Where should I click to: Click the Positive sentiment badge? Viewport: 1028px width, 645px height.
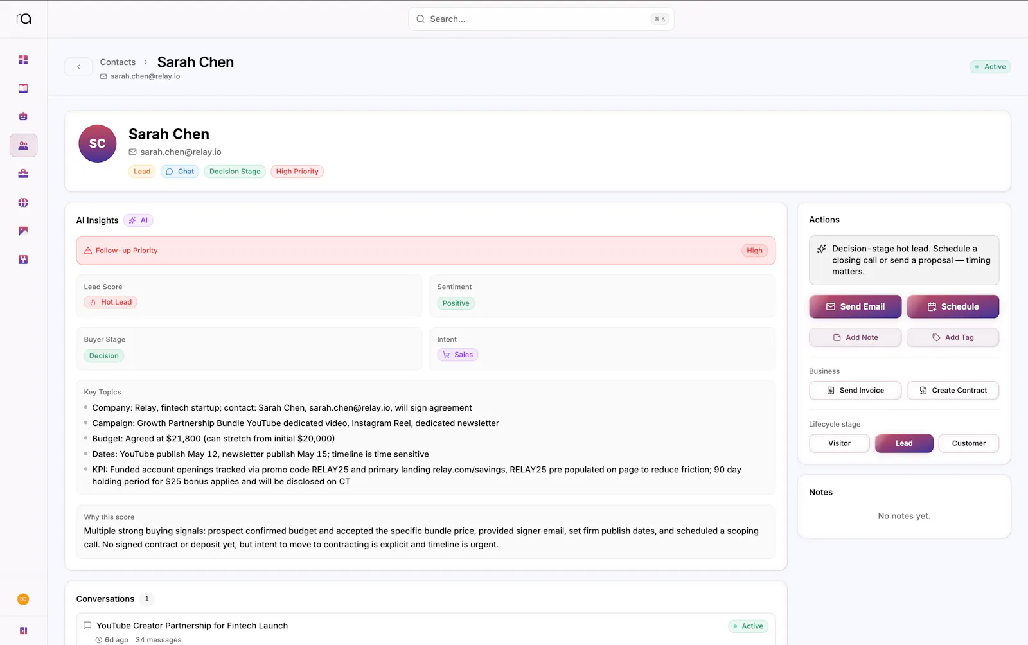(x=456, y=303)
